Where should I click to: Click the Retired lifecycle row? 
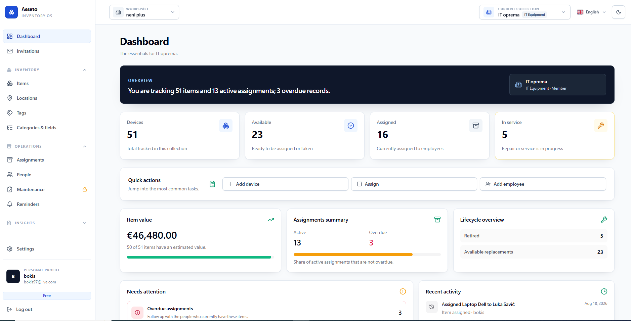[534, 236]
